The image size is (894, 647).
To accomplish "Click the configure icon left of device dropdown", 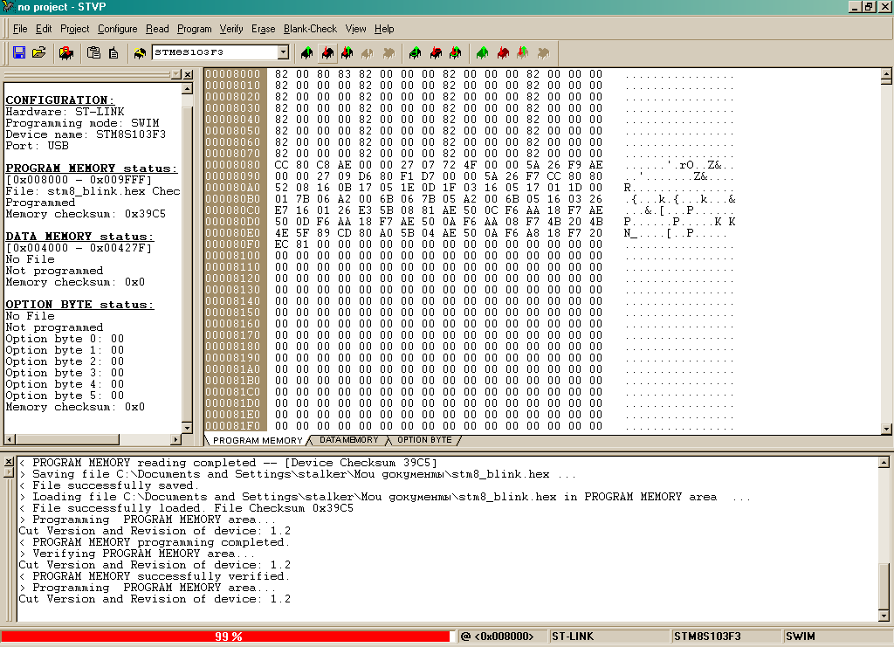I will tap(140, 52).
